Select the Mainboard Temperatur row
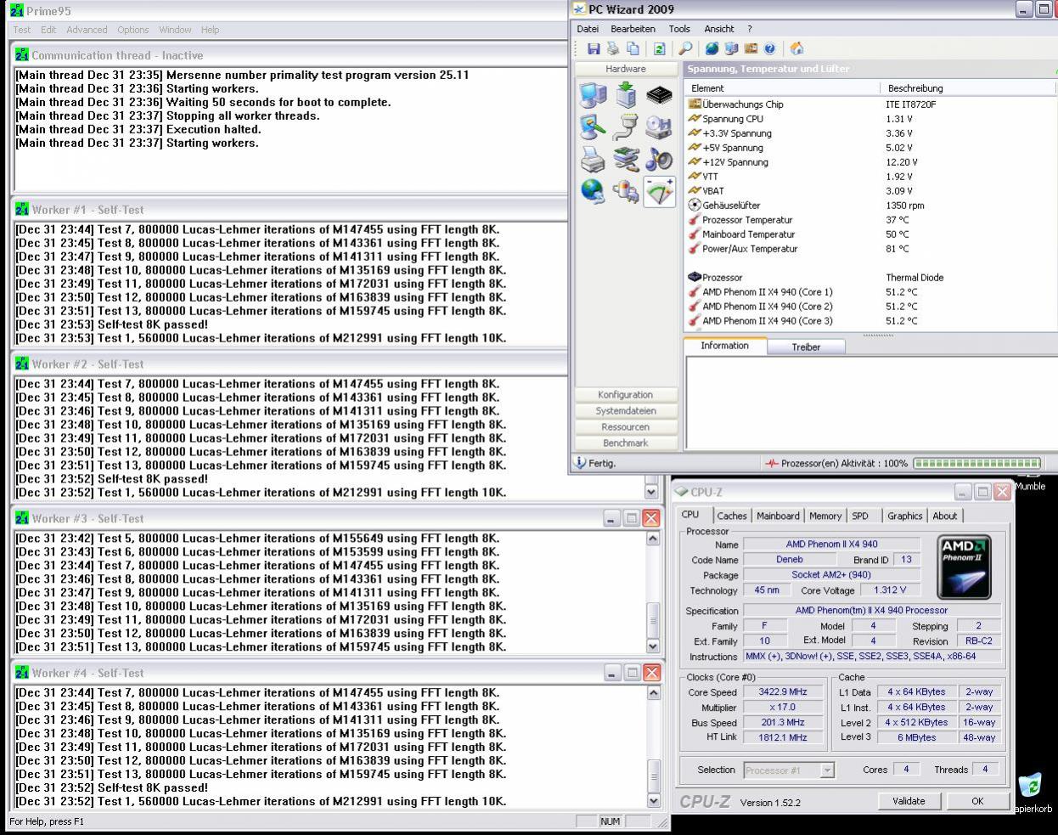The height and width of the screenshot is (835, 1058). (x=870, y=234)
